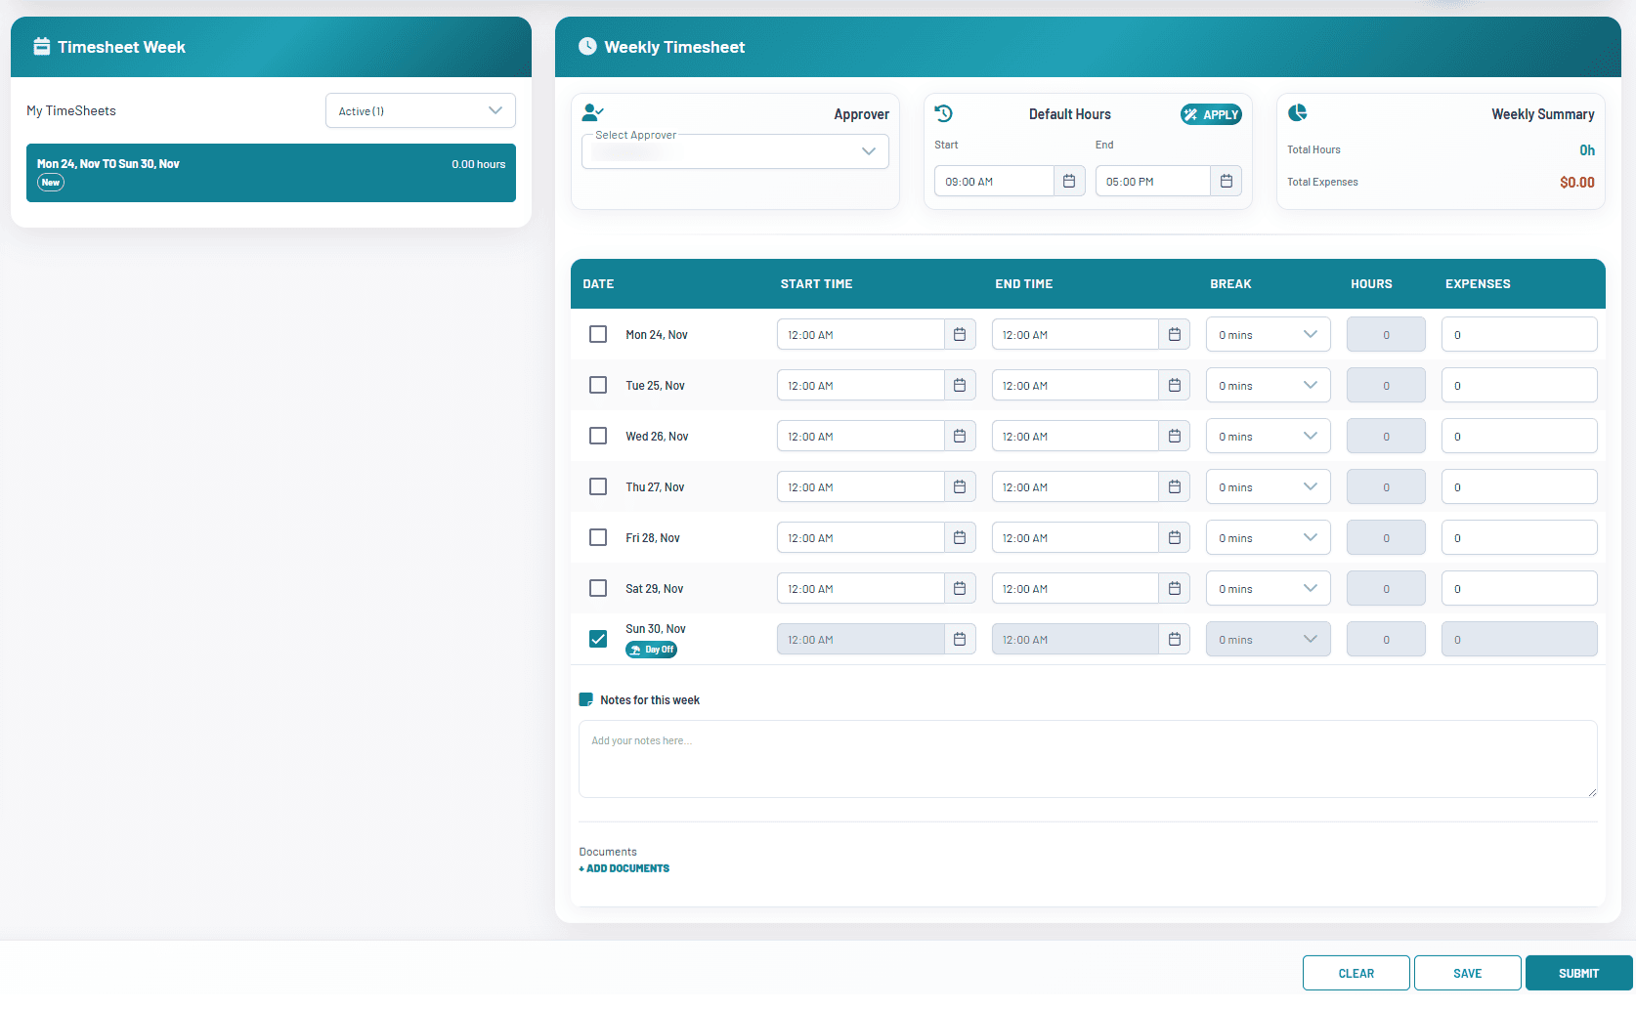Image resolution: width=1636 pixels, height=1010 pixels.
Task: Click the Default Hours history icon
Action: 943,113
